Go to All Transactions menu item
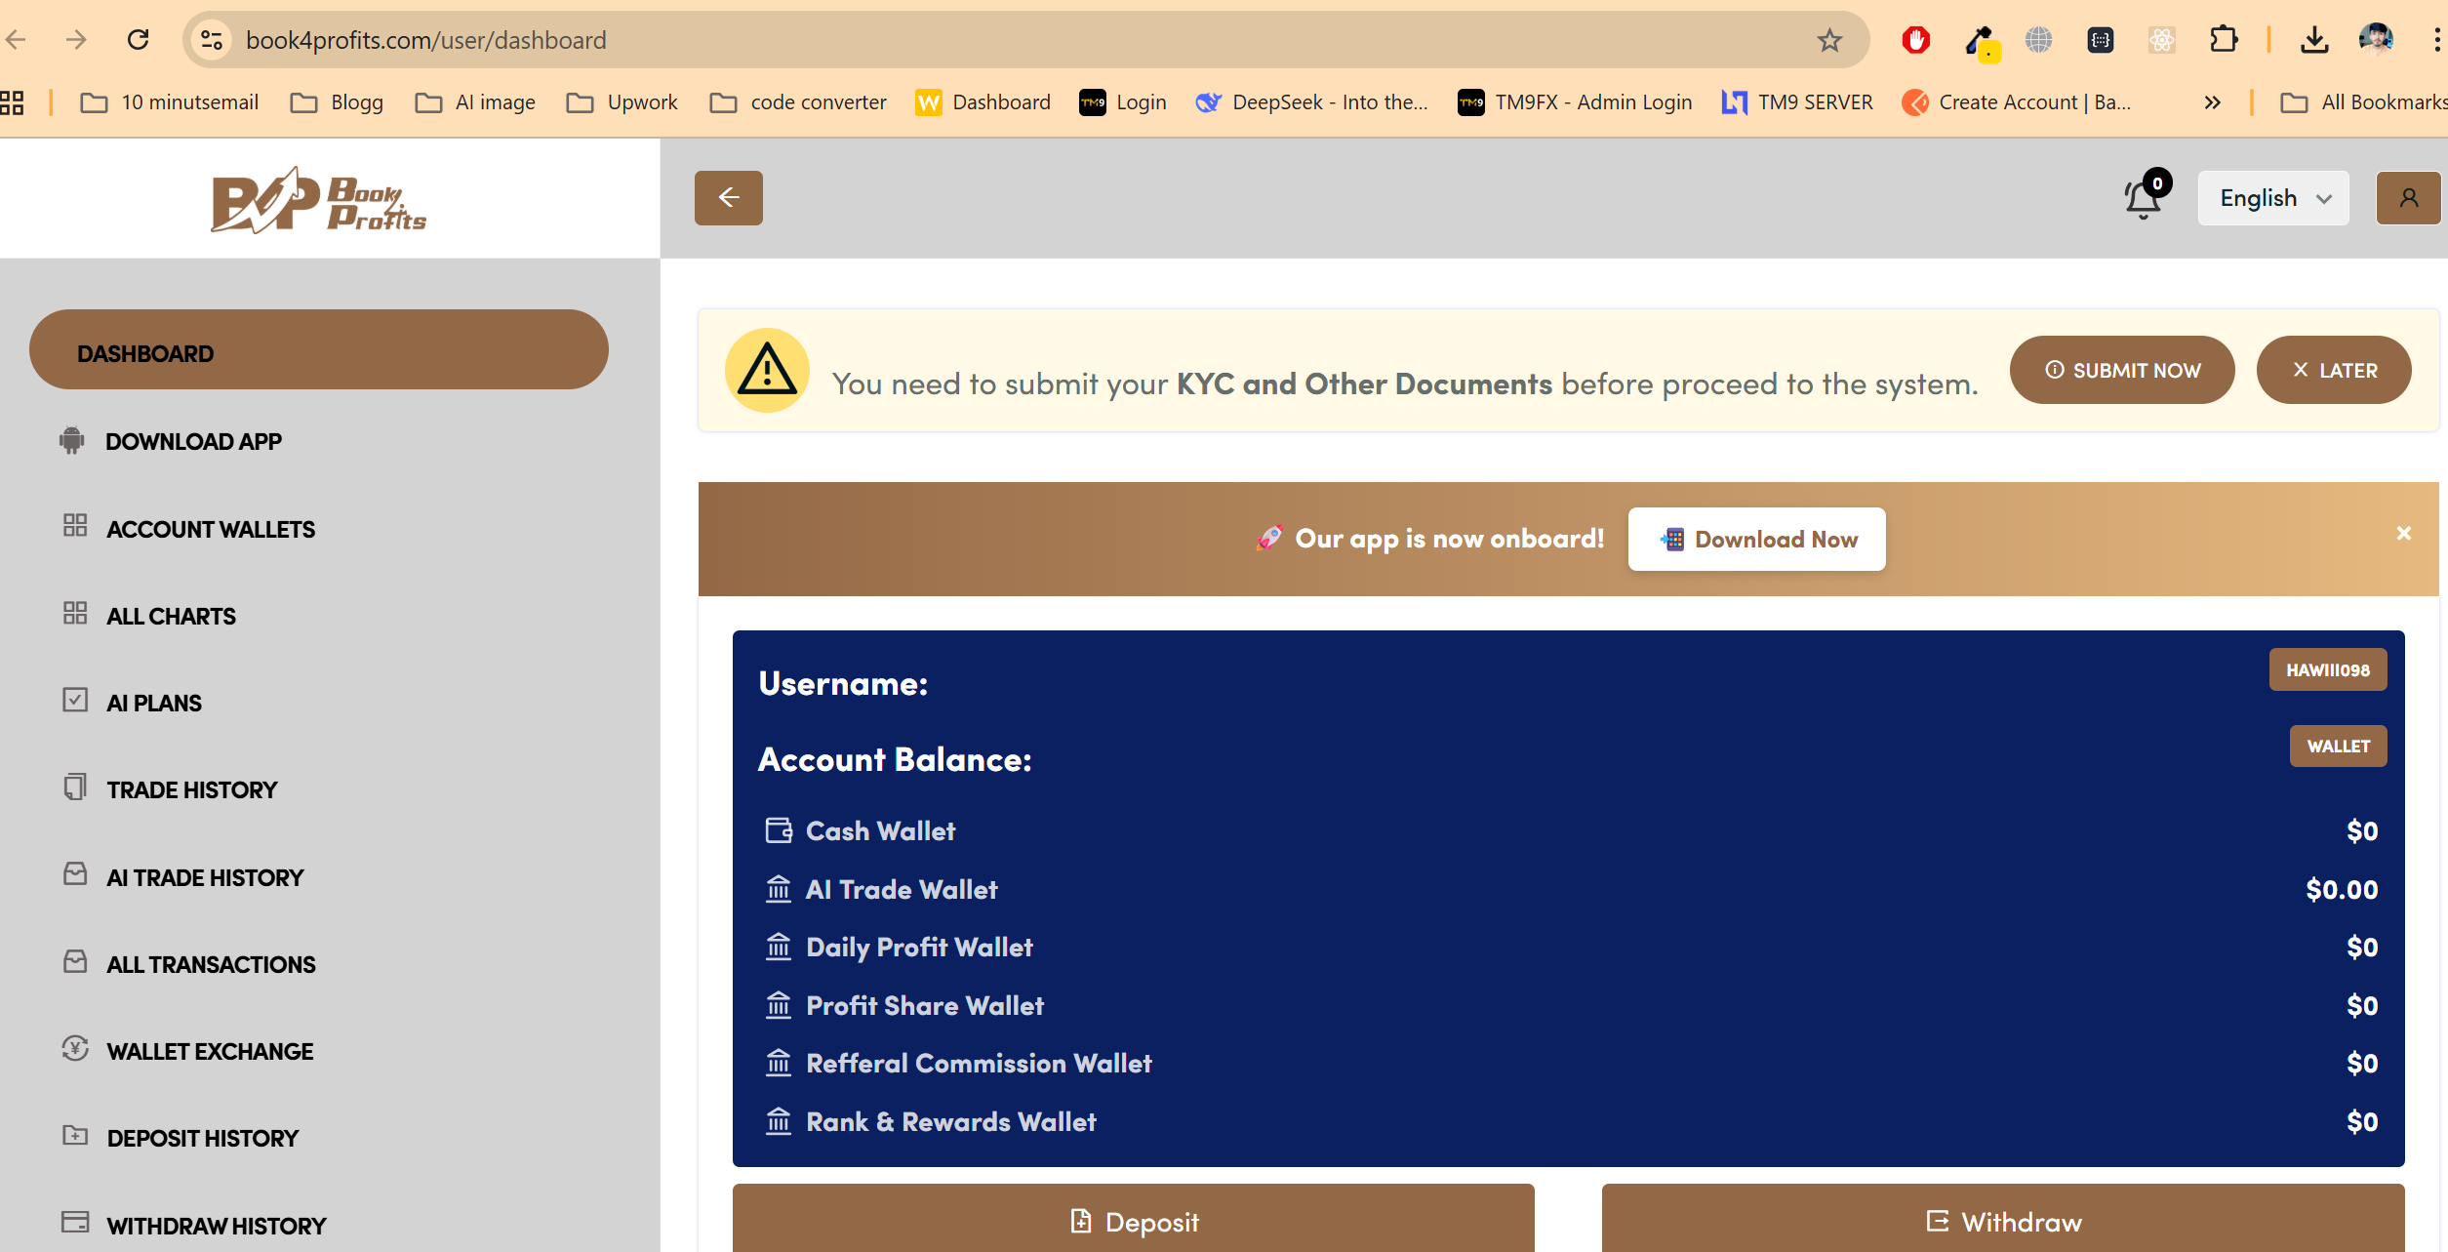Image resolution: width=2448 pixels, height=1252 pixels. click(x=211, y=964)
